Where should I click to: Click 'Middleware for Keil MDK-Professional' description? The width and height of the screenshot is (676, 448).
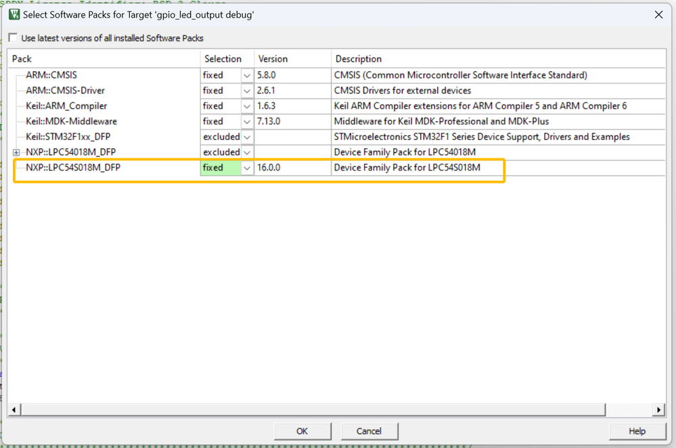[441, 122]
